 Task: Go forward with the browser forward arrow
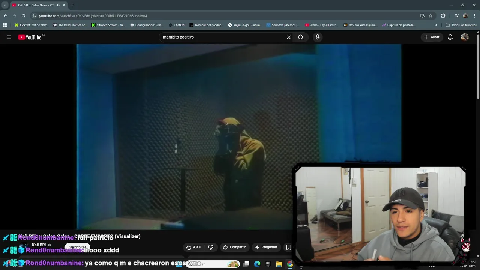[x=14, y=16]
